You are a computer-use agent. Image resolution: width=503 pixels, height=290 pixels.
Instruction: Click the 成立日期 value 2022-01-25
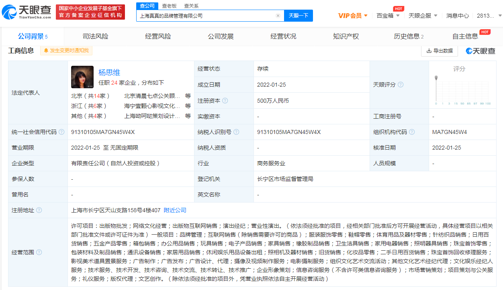pos(272,85)
